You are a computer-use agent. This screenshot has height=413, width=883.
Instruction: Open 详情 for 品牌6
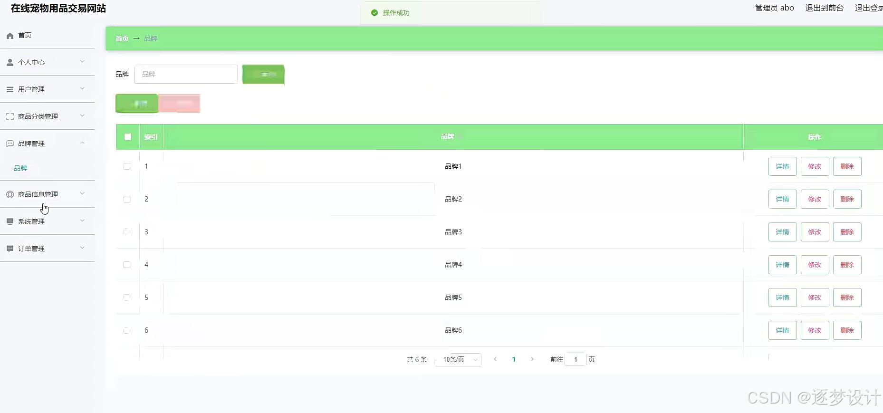[x=782, y=330]
